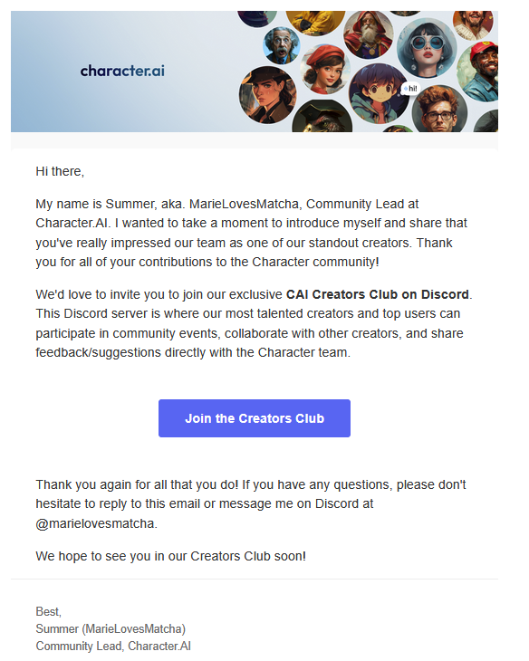Image resolution: width=529 pixels, height=661 pixels.
Task: Select the red-beret girl avatar
Action: [325, 69]
